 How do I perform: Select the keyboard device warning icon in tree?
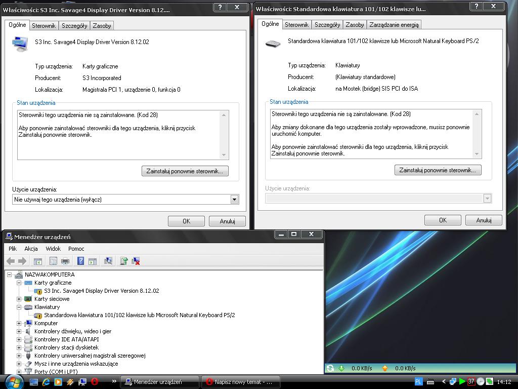[x=38, y=315]
